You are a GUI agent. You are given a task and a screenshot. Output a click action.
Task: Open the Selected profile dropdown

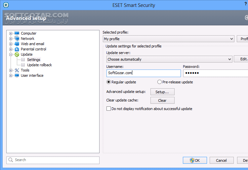(169, 39)
